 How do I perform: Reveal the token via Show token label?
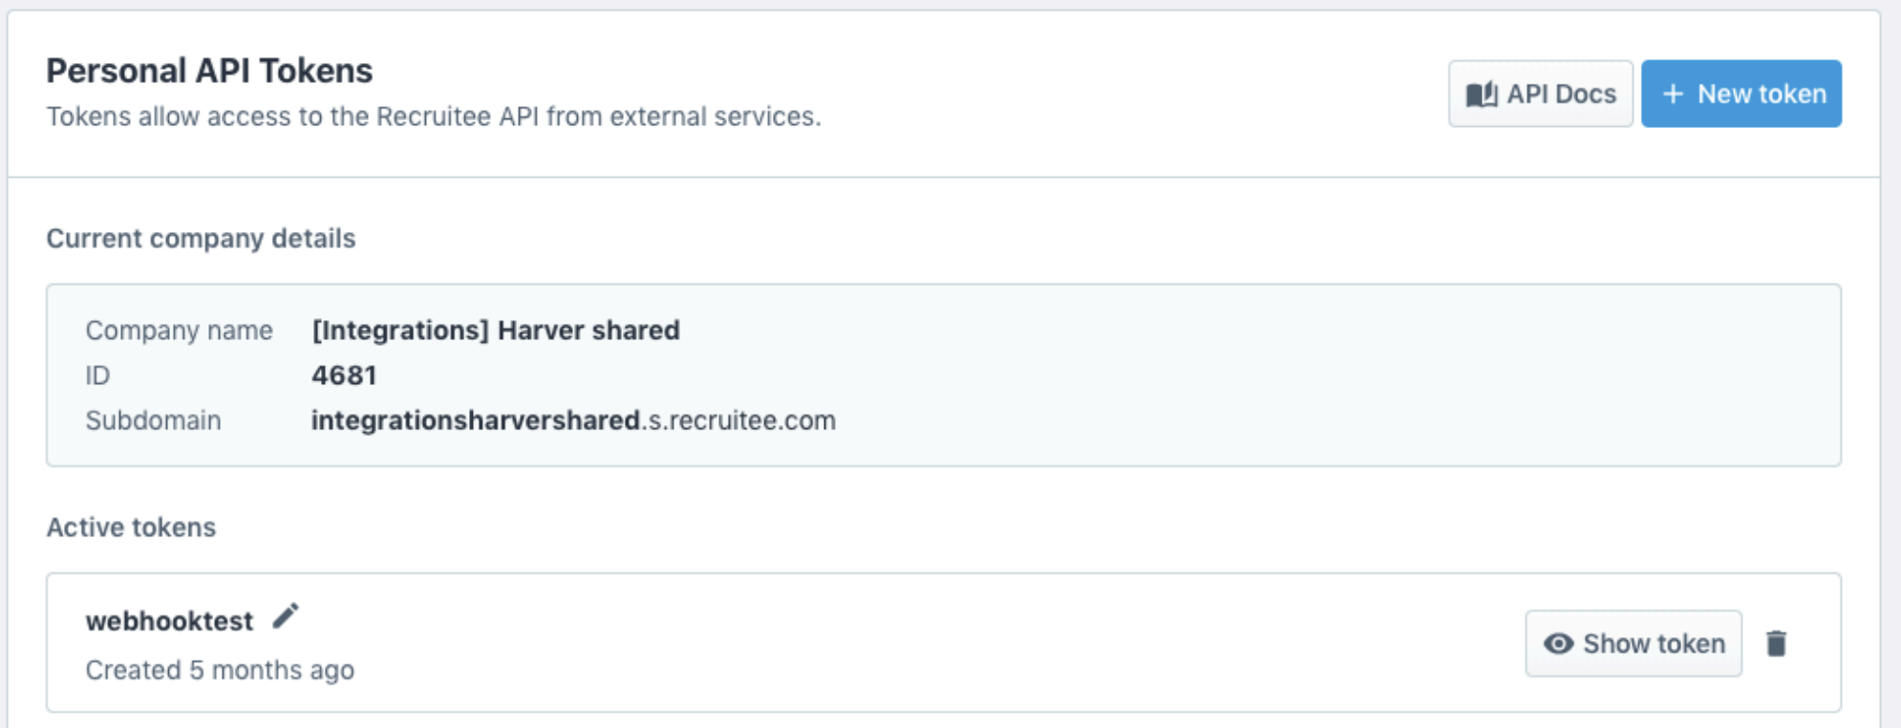1654,644
